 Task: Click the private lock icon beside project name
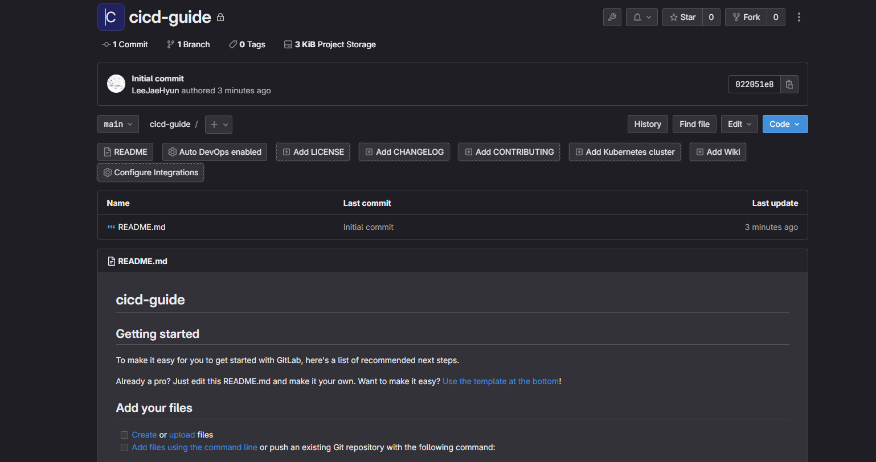tap(220, 18)
